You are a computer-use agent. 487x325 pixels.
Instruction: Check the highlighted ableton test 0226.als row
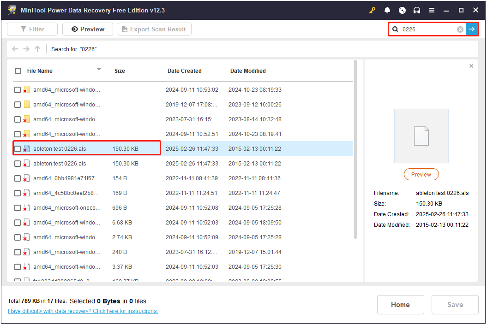click(x=18, y=149)
